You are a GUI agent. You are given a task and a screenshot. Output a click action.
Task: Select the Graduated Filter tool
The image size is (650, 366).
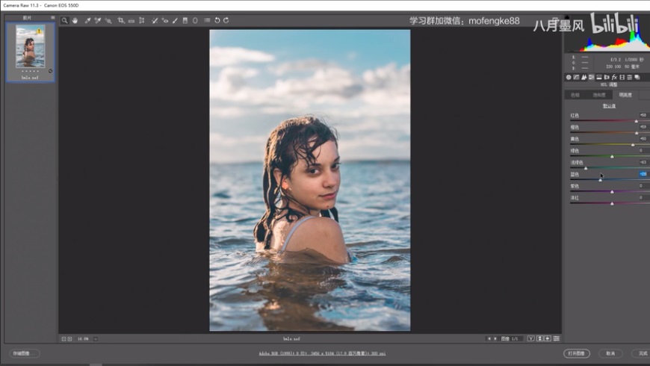[x=185, y=20]
